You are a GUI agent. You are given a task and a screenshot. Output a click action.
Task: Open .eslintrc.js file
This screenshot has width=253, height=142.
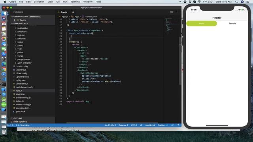(21, 70)
